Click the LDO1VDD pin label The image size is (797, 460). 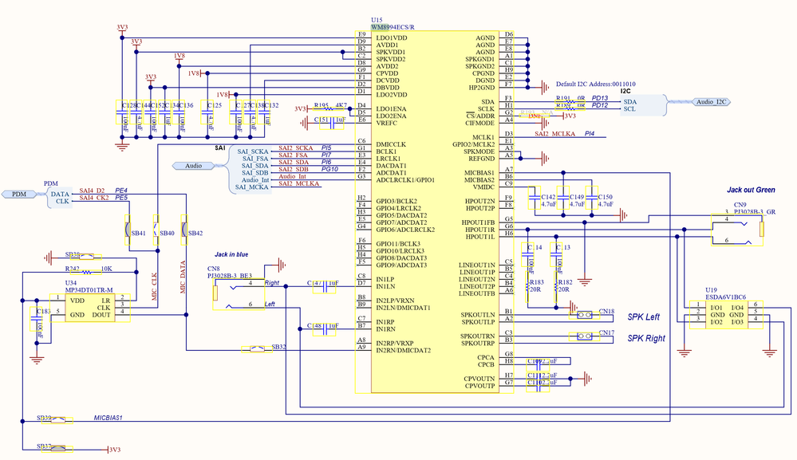392,38
